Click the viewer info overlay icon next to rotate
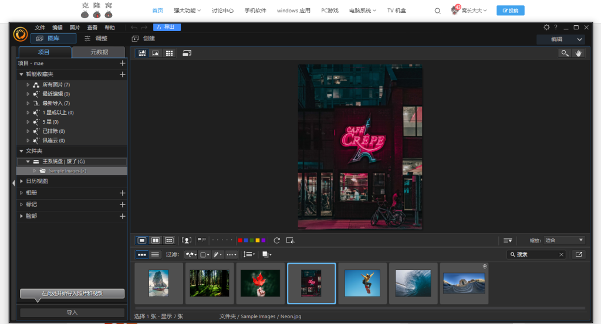 [290, 240]
